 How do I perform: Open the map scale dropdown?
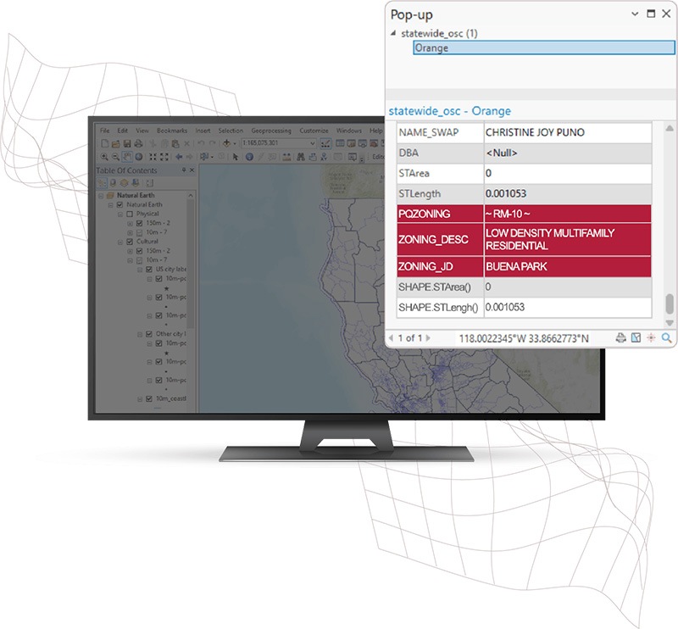(312, 143)
